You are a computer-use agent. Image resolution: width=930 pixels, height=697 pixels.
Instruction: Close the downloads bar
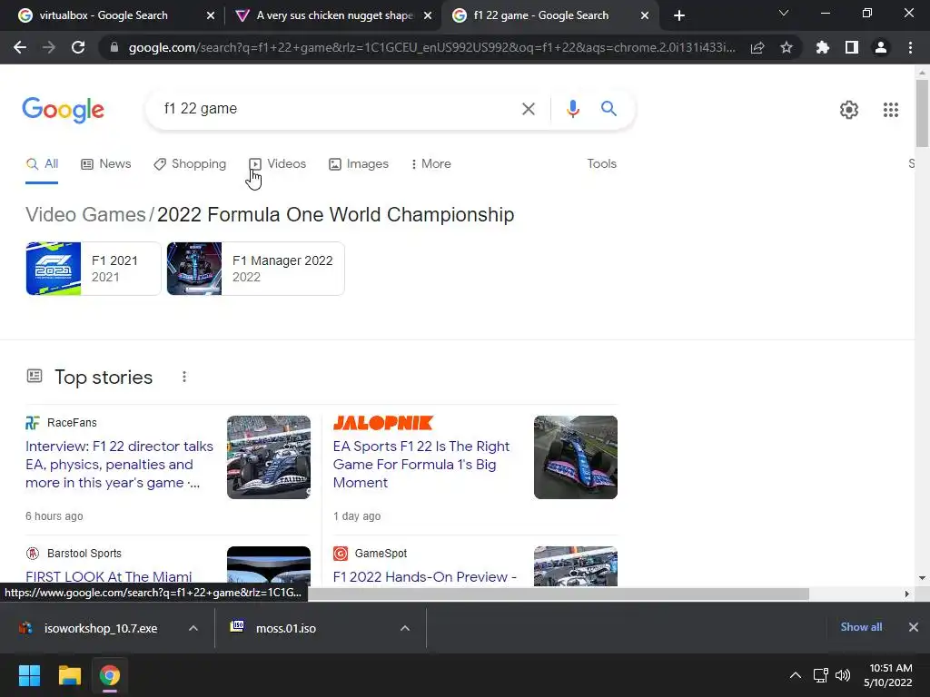tap(914, 627)
